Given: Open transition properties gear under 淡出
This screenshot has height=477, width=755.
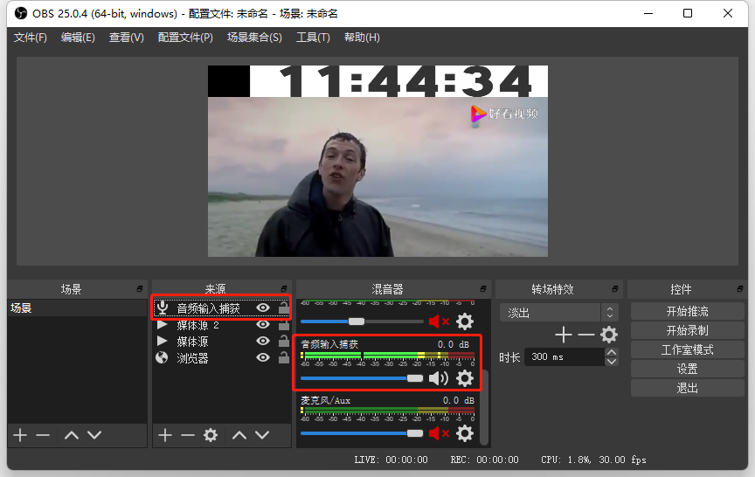Looking at the screenshot, I should pyautogui.click(x=609, y=335).
